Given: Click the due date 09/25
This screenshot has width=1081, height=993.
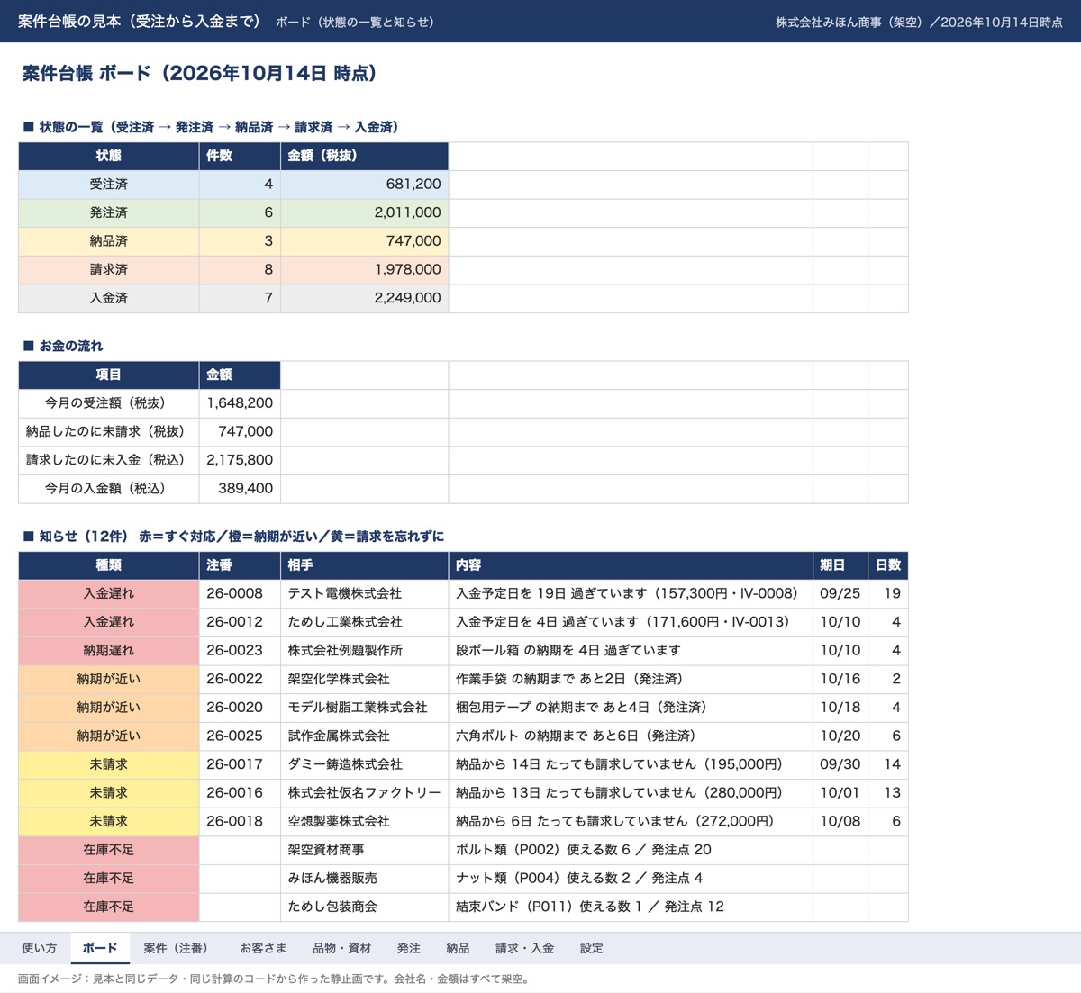Looking at the screenshot, I should (840, 593).
